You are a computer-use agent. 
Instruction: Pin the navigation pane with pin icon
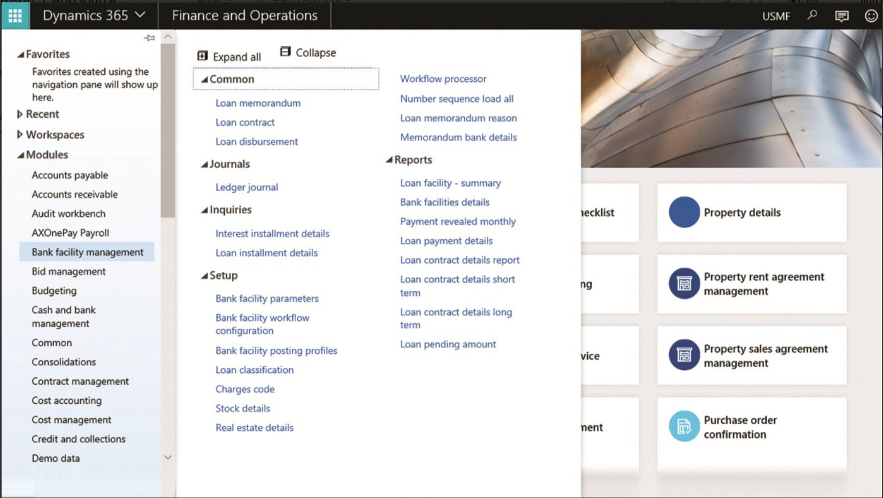[x=149, y=38]
